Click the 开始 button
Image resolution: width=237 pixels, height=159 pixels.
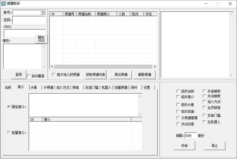184,146
